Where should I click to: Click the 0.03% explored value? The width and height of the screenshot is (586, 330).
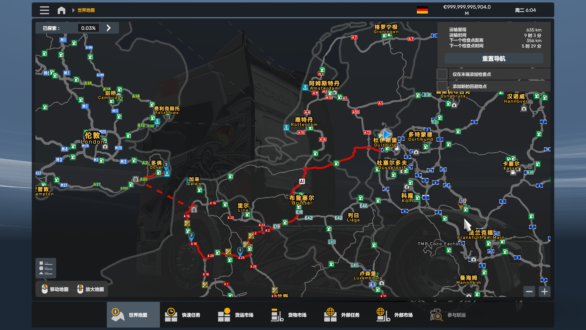click(88, 28)
